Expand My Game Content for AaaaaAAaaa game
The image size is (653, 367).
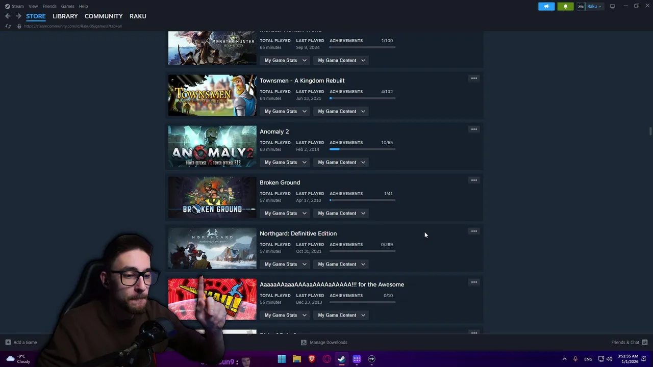pos(341,315)
